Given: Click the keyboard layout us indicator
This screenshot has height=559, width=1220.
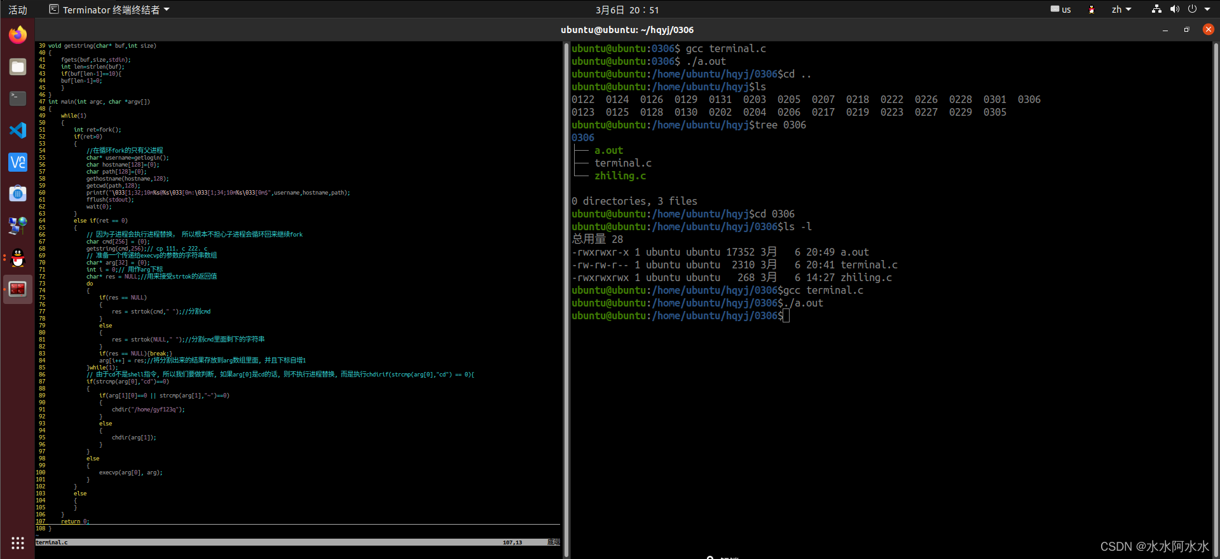Looking at the screenshot, I should (1060, 10).
